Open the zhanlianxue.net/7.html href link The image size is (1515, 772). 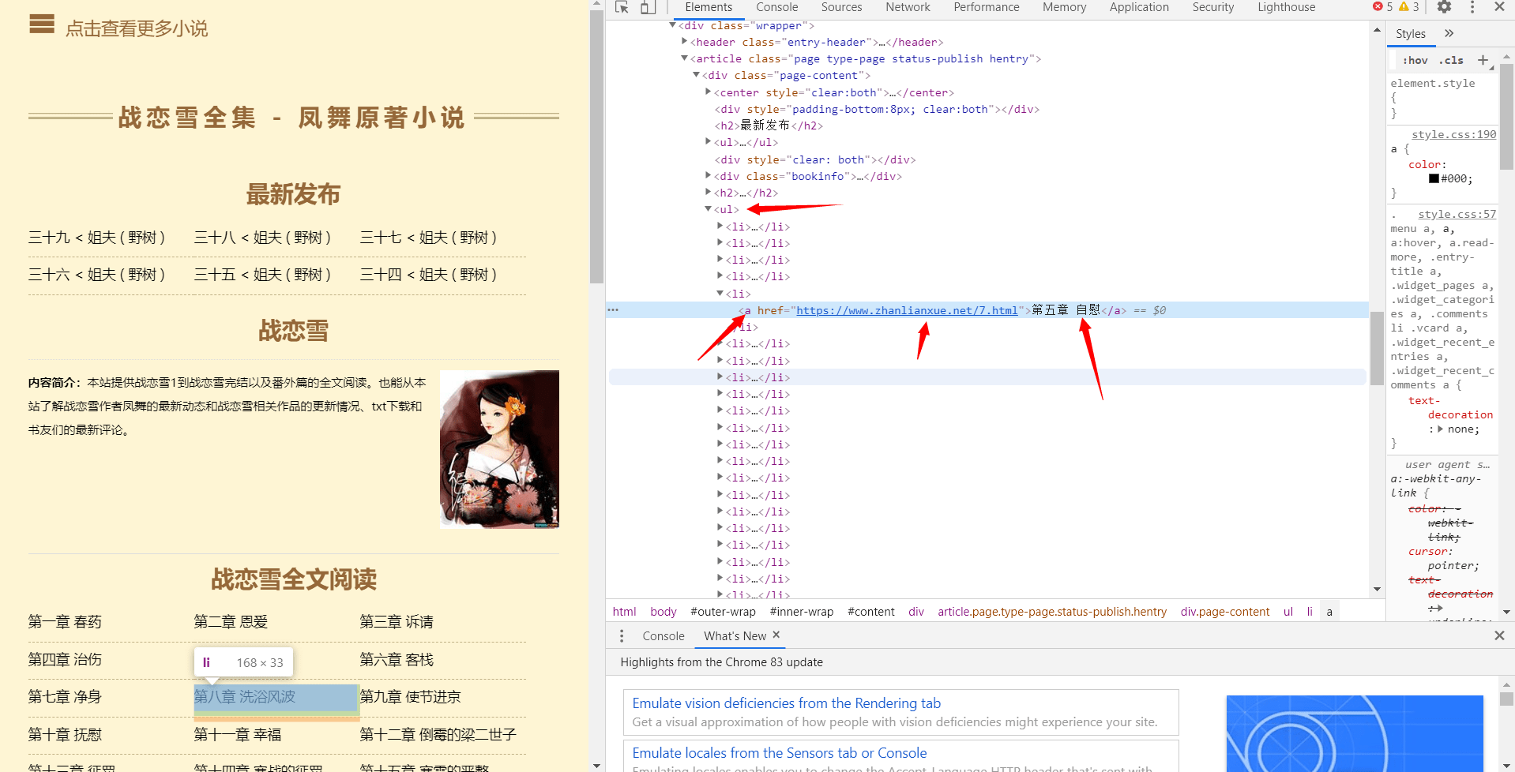pos(907,310)
